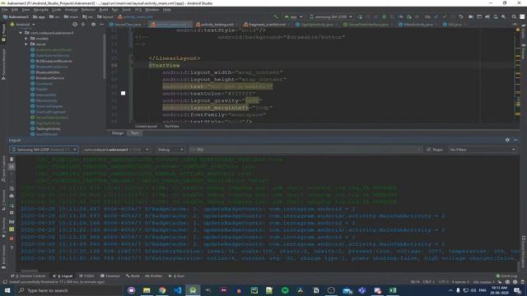Click the Collapse All icon in Project panel
This screenshot has width=527, height=296.
pos(83,24)
